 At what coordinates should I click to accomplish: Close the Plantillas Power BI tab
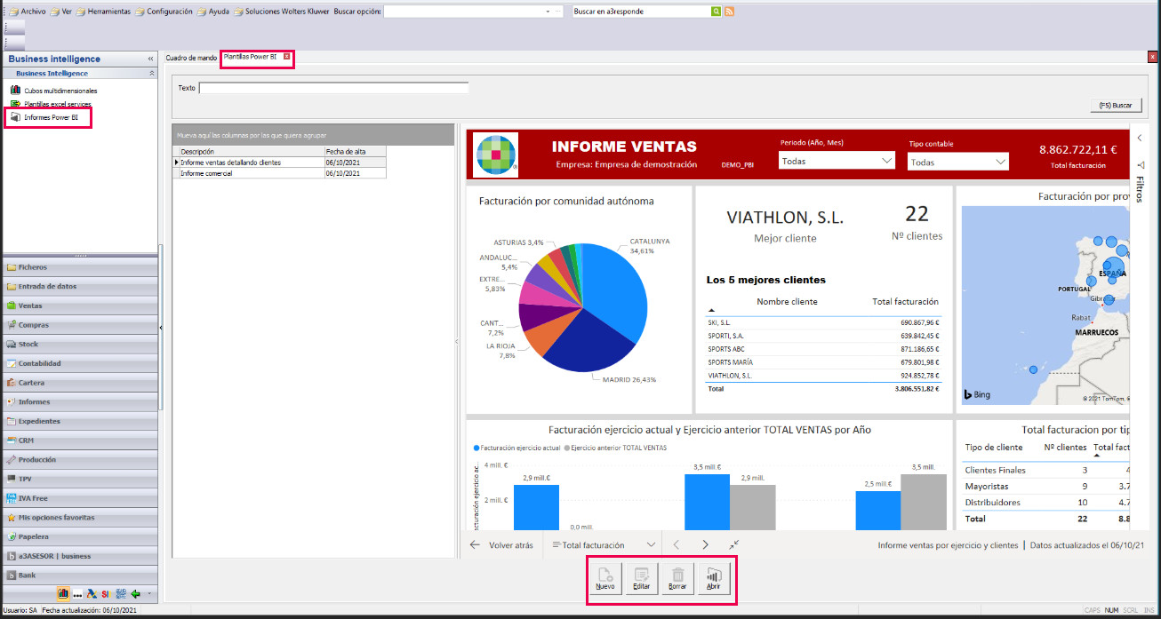point(286,57)
